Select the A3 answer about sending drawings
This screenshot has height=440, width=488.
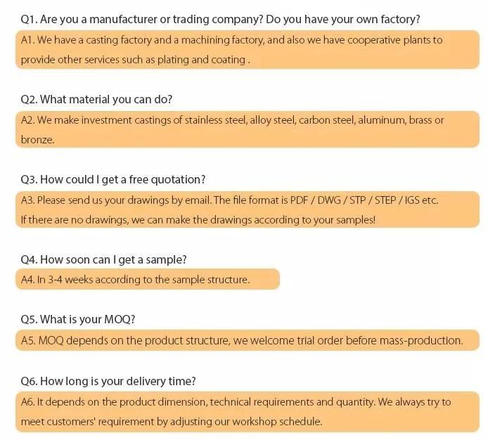248,209
